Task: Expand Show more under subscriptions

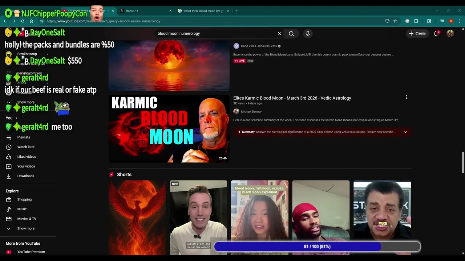Action: coord(26,102)
